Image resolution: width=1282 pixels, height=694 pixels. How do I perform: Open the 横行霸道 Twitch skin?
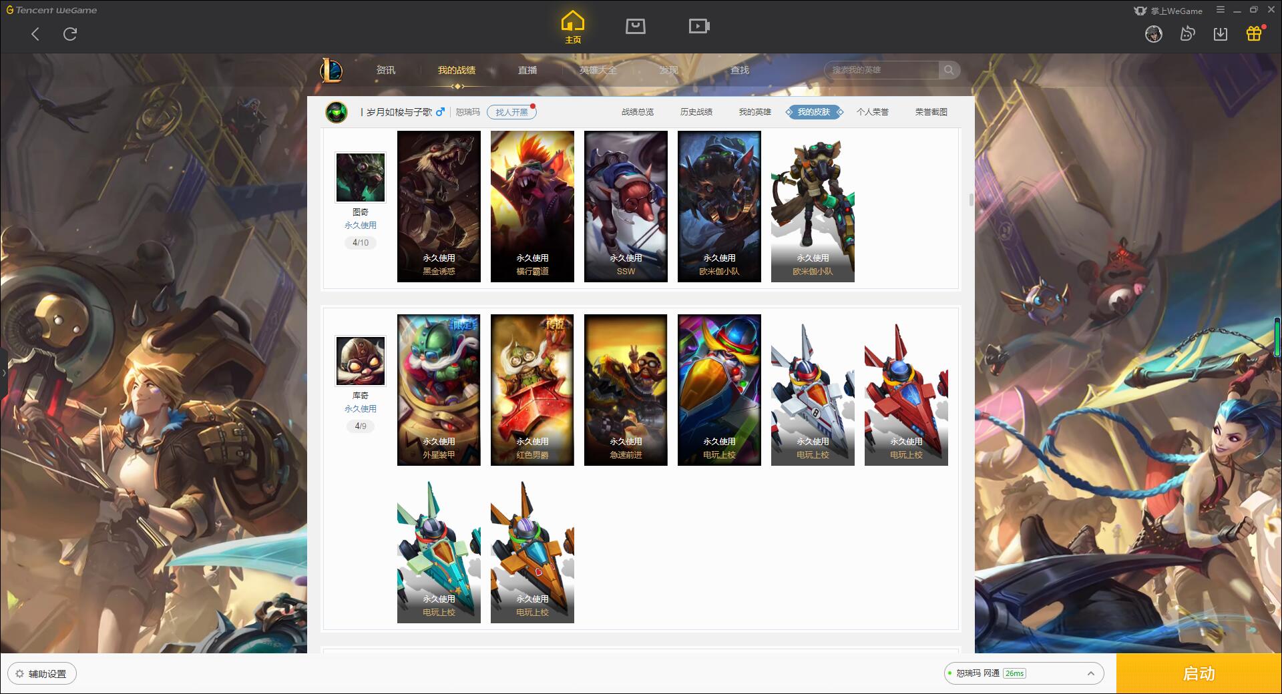tap(532, 206)
